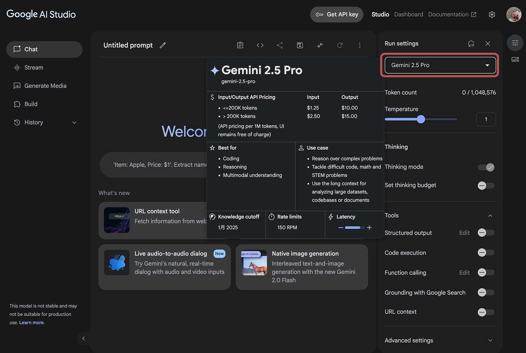Click the tune sliders icon in right rail

tap(515, 42)
